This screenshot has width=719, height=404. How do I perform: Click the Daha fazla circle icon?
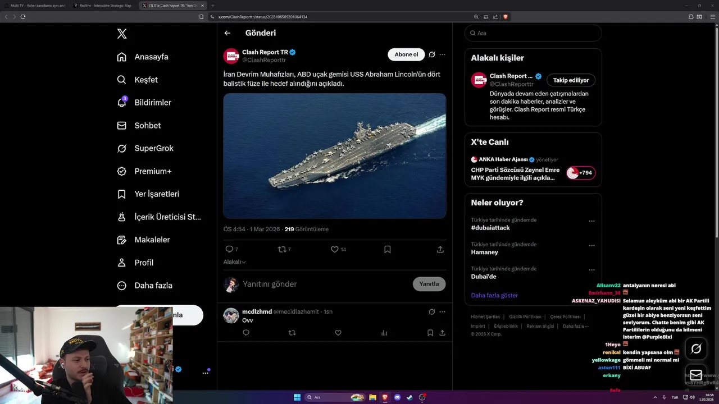coord(121,286)
